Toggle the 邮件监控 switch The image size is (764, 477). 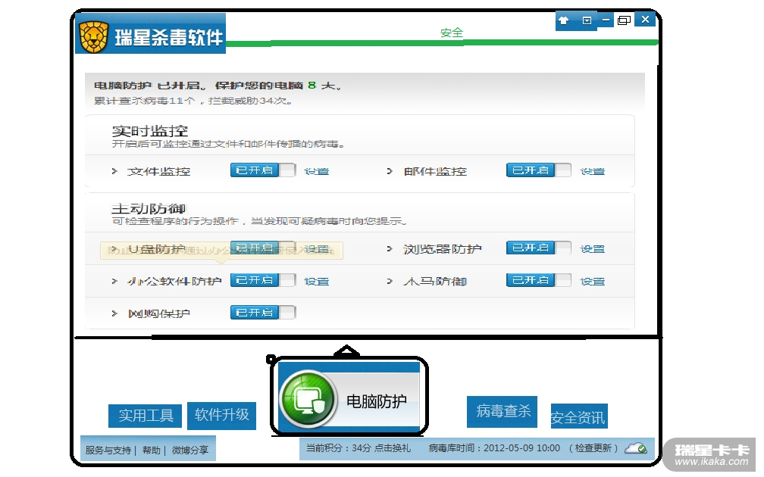(539, 170)
